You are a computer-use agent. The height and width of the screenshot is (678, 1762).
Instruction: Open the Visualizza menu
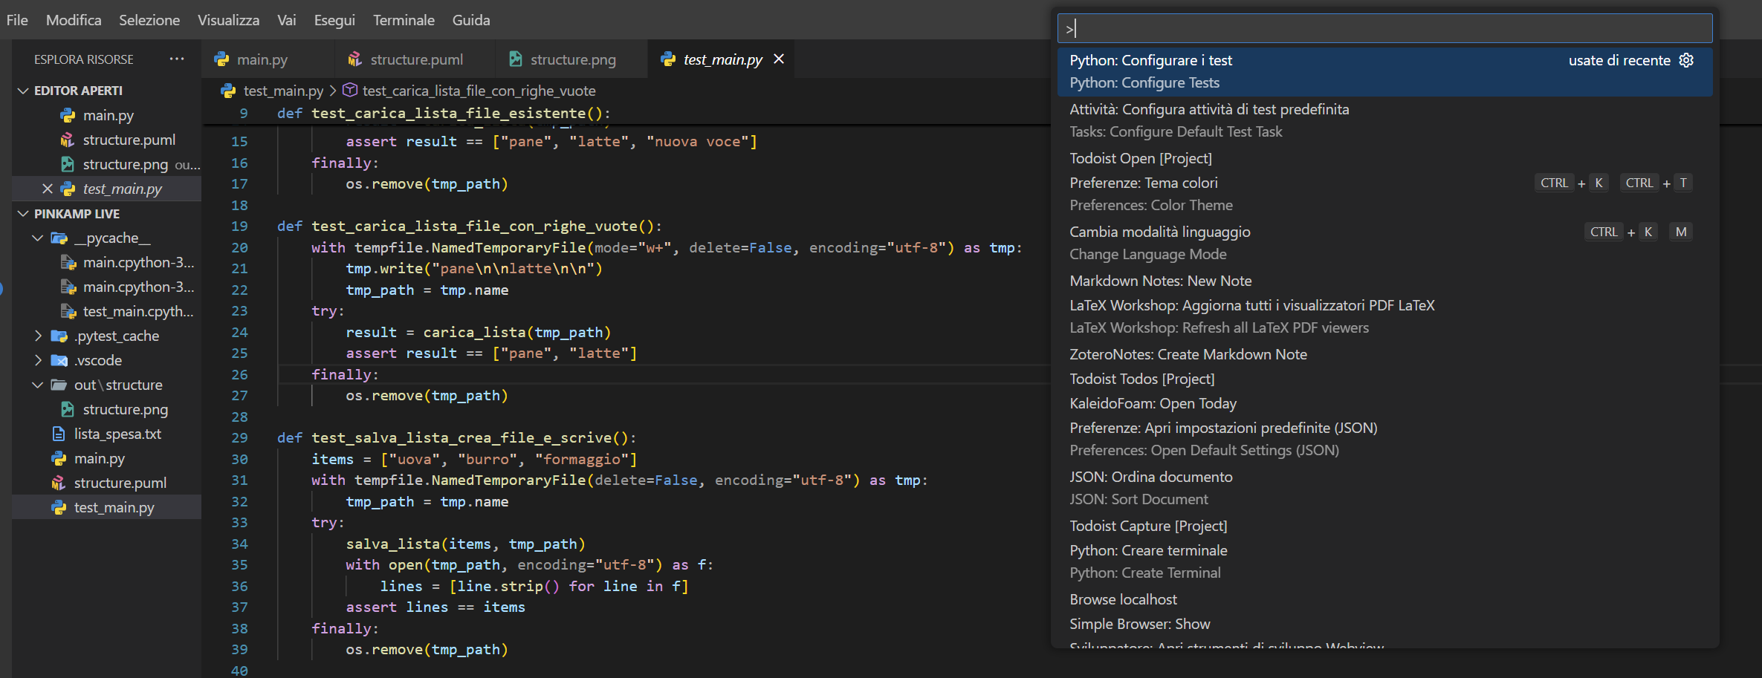229,20
